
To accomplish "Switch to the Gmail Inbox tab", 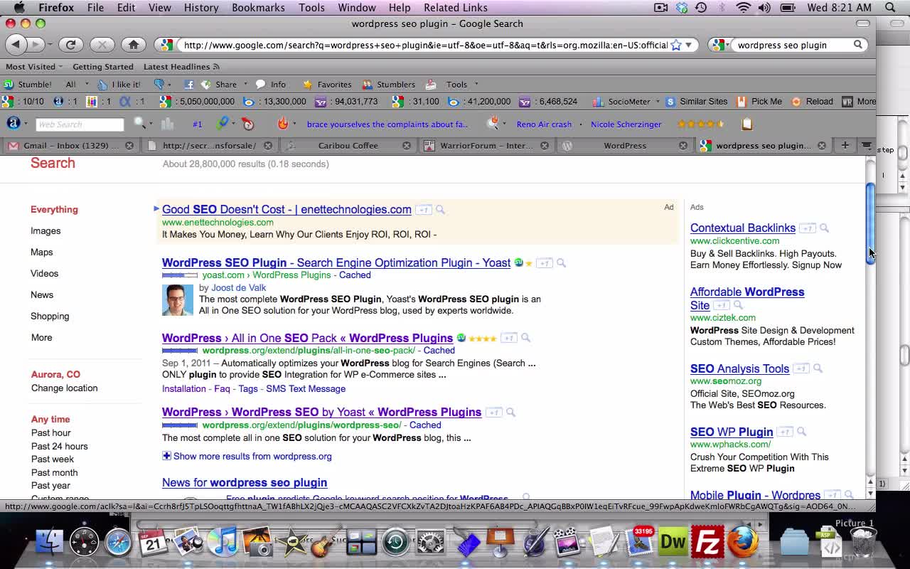I will (x=70, y=145).
